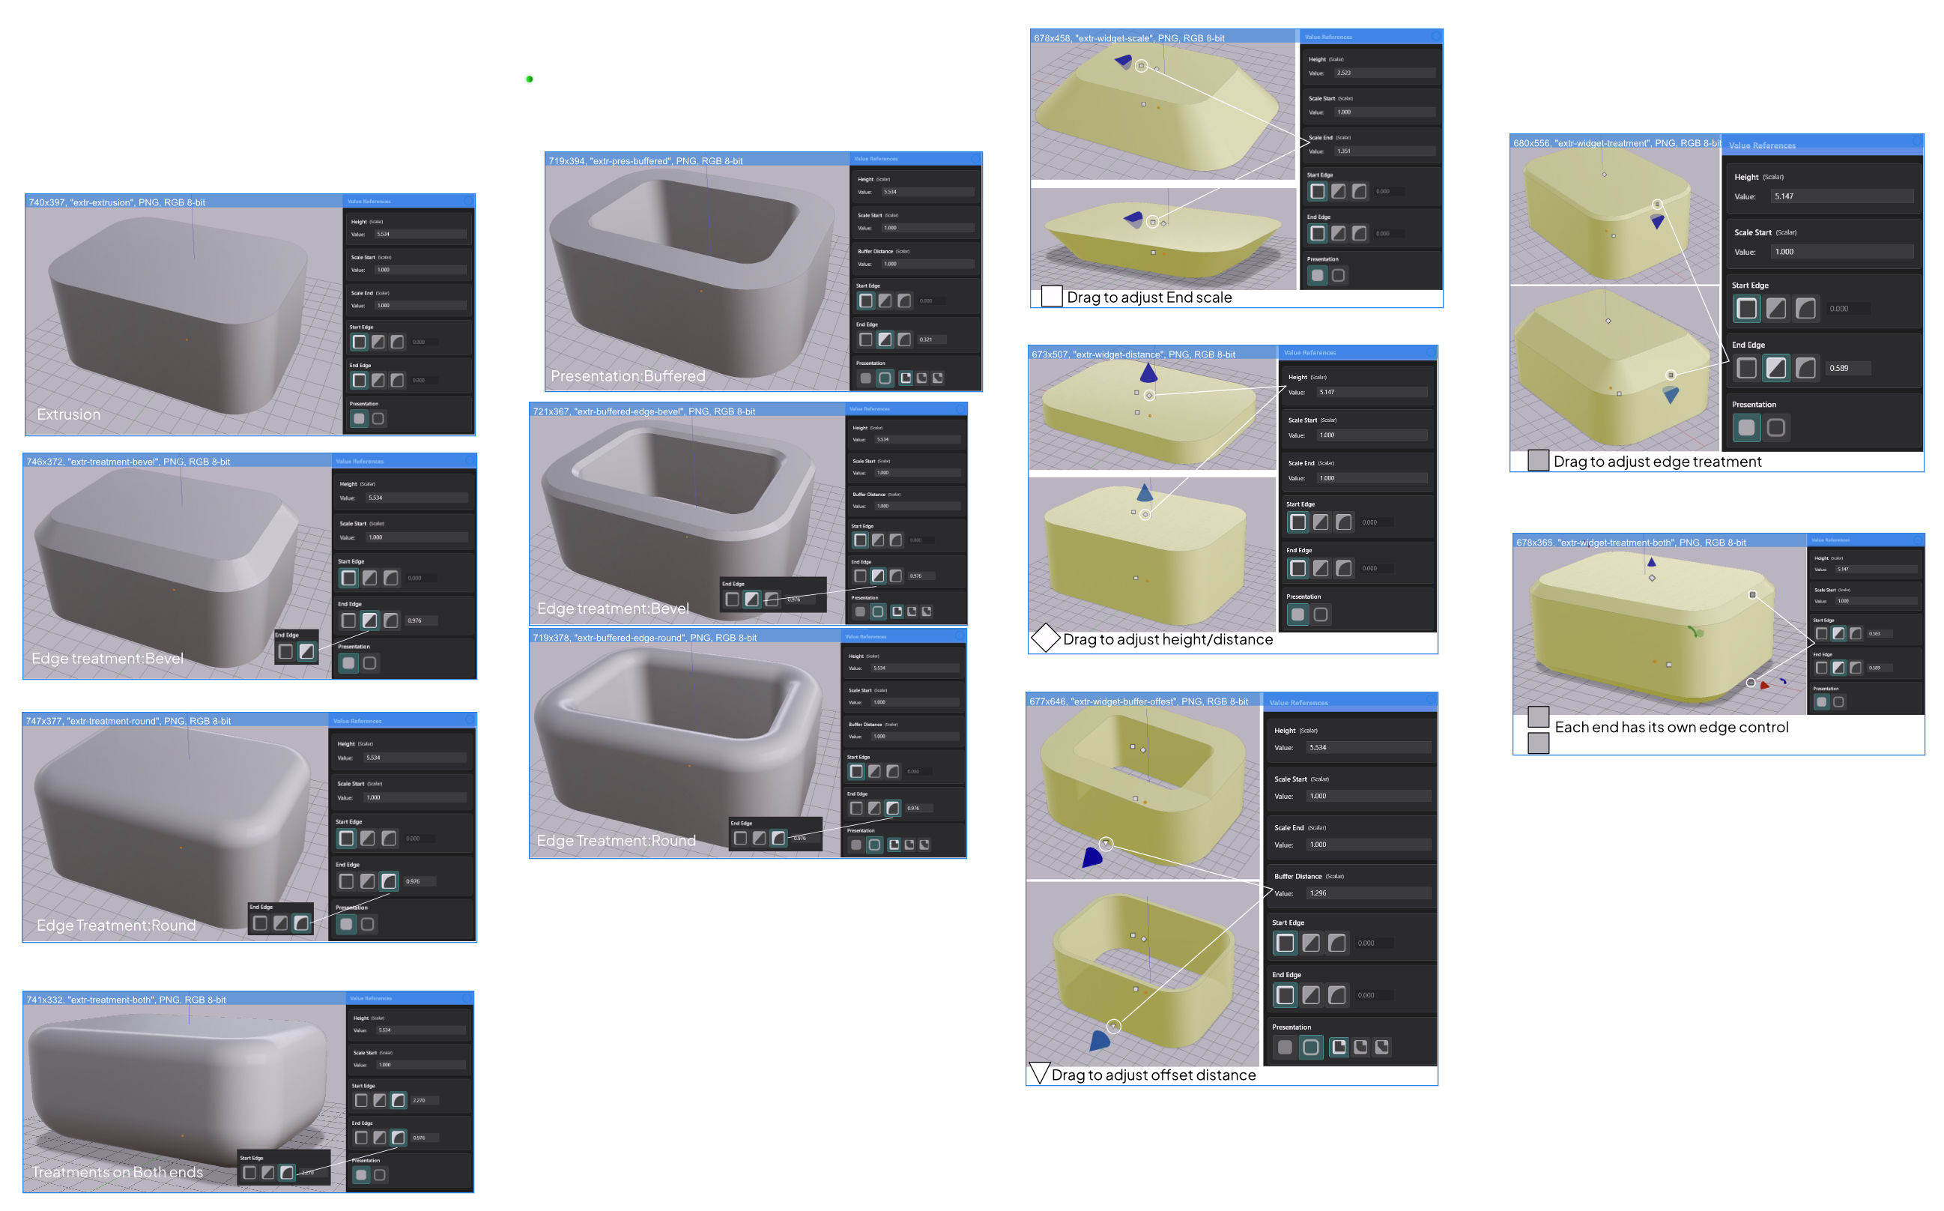Click highlighted End Edge bevel icon in extr-widget-treatment image

(x=1776, y=369)
